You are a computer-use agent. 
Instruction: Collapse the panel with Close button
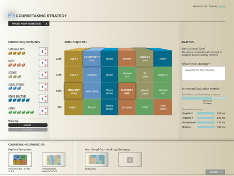(215, 172)
